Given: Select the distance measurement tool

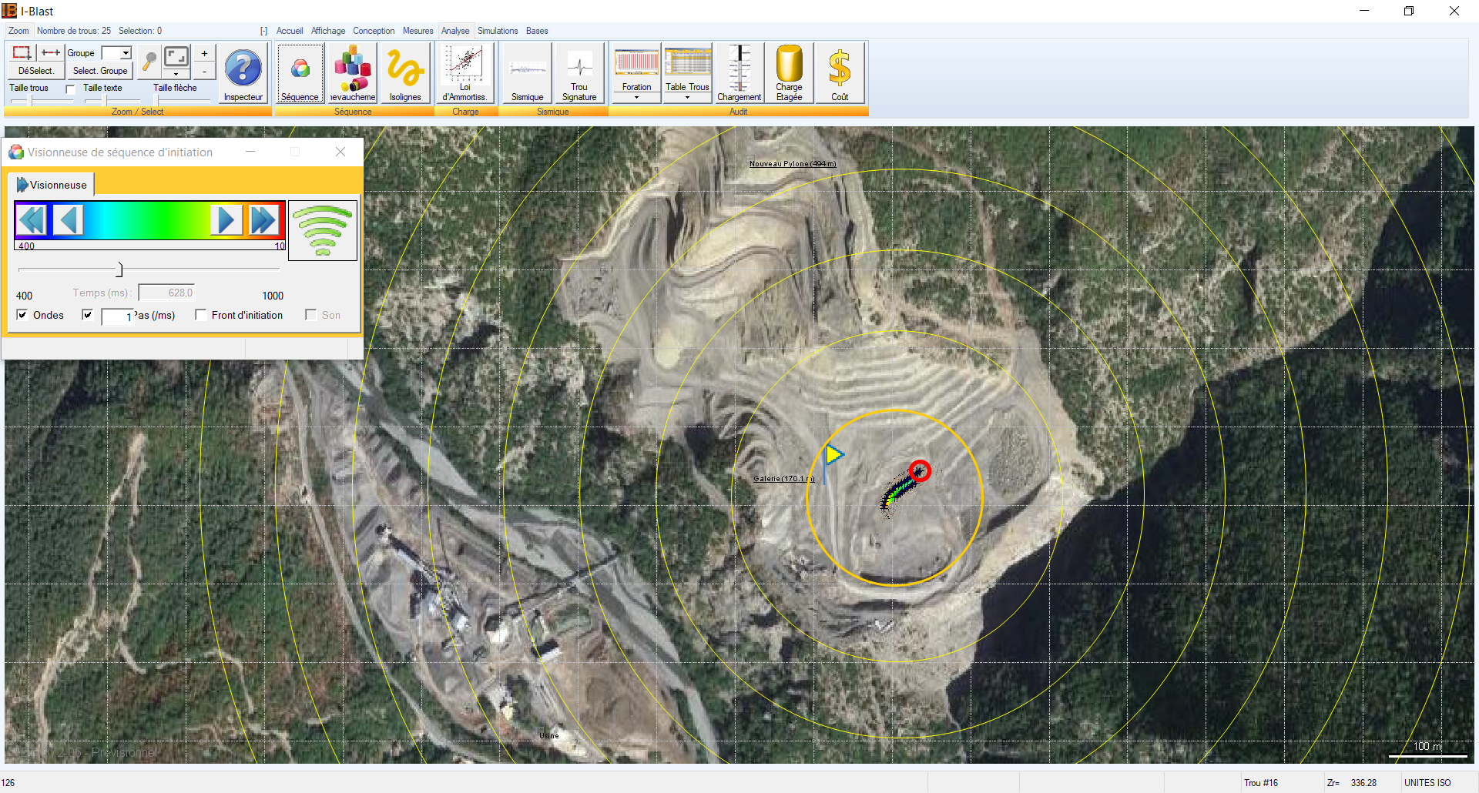Looking at the screenshot, I should [x=51, y=52].
